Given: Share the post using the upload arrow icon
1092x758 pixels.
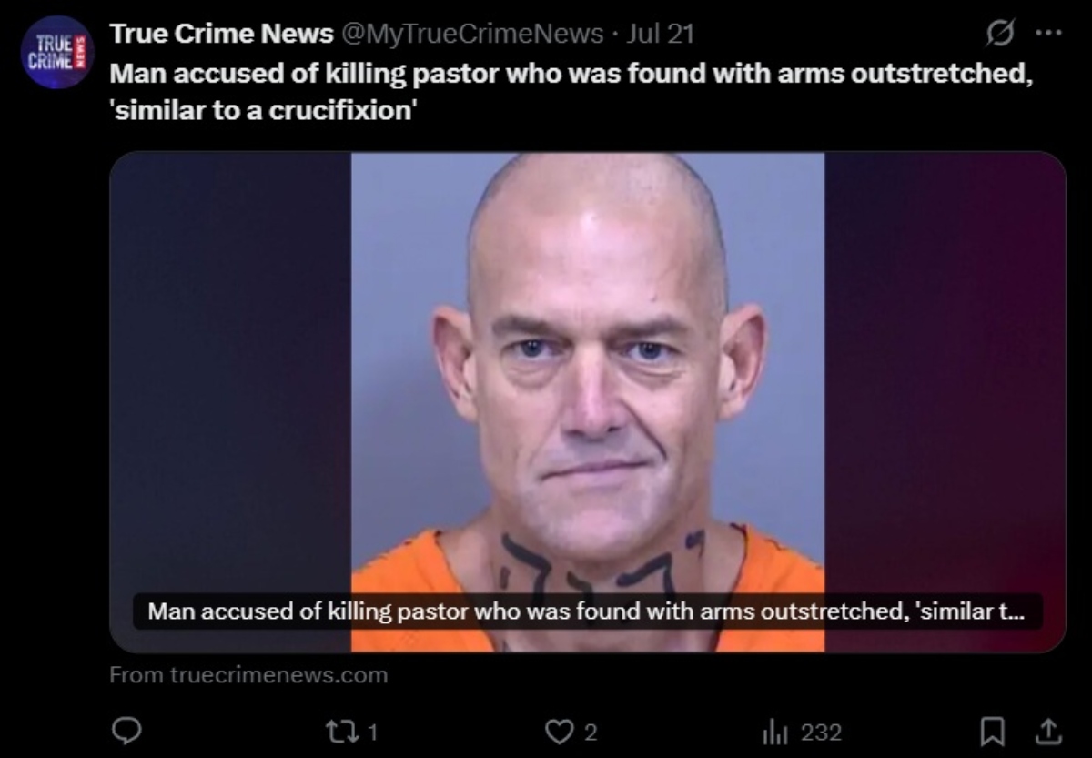Looking at the screenshot, I should click(1049, 730).
